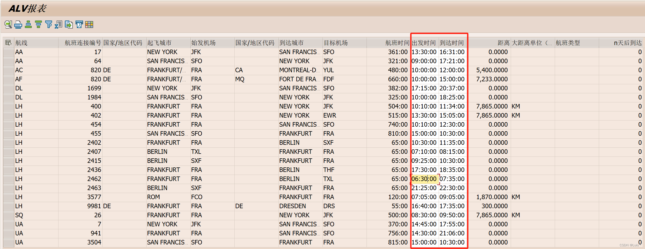The image size is (645, 249).
Task: Click the highlighted 06:30:00 departure time cell
Action: [x=424, y=179]
